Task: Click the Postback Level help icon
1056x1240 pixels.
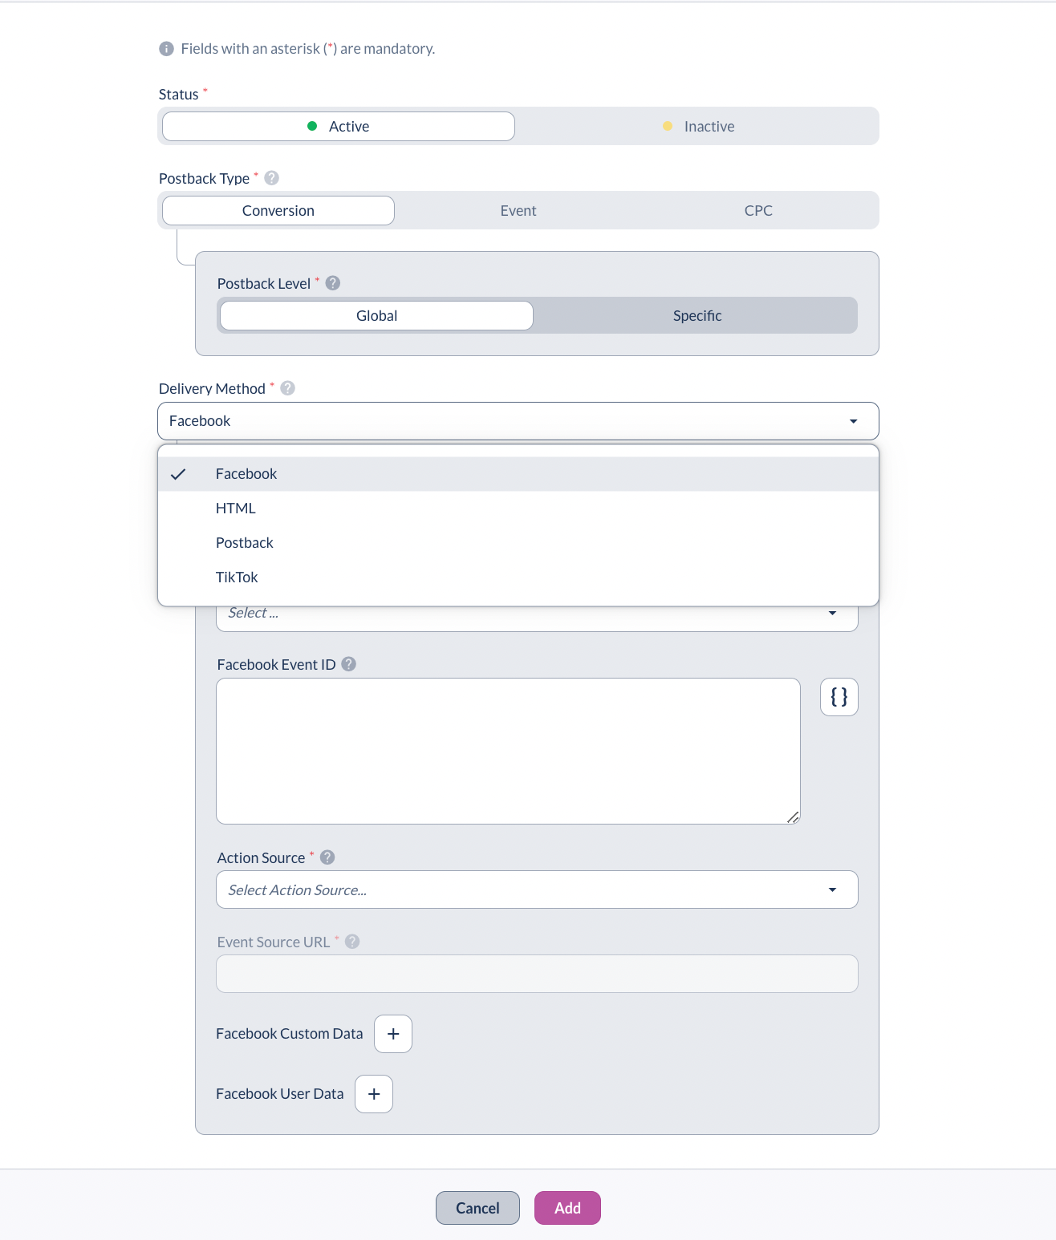Action: pyautogui.click(x=333, y=283)
